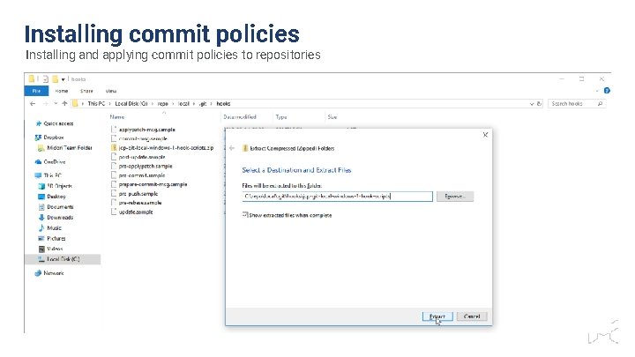Click the back arrow in the extract dialog
Image resolution: width=635 pixels, height=357 pixels.
[x=232, y=148]
